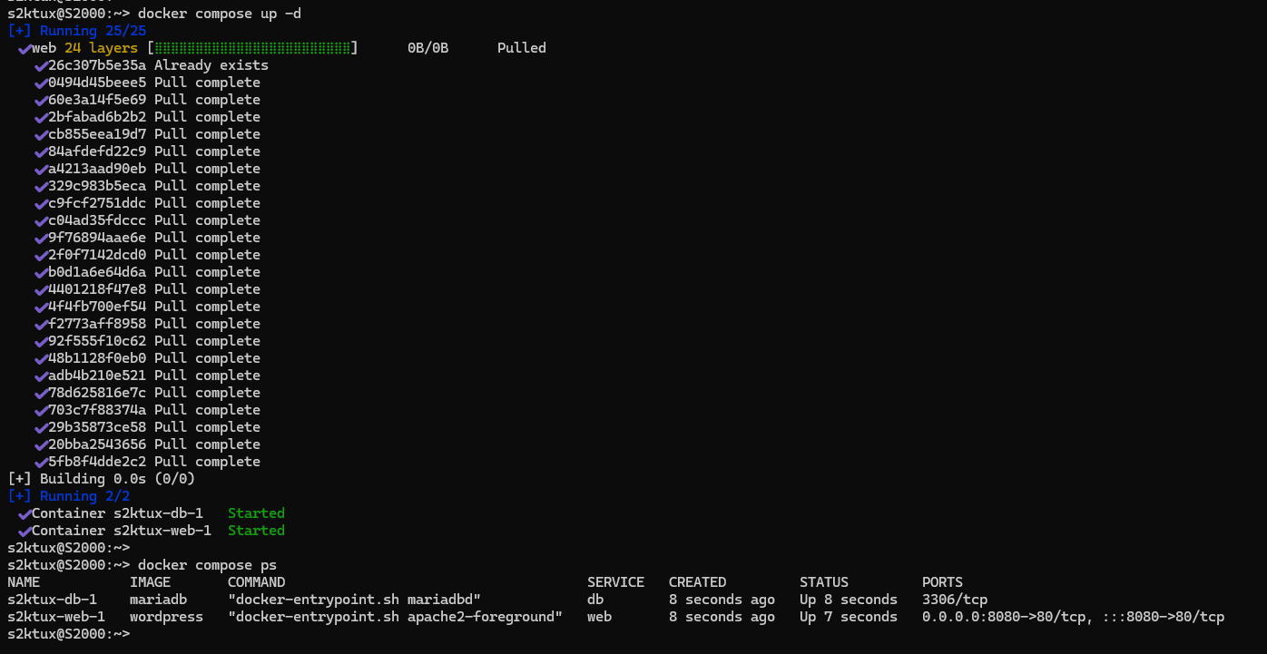Click the green pull progress bar for web
1267x654 pixels.
click(x=252, y=48)
